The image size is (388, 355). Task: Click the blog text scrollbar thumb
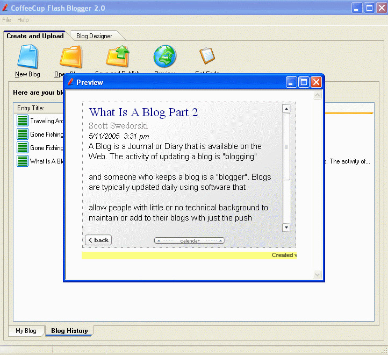click(286, 146)
